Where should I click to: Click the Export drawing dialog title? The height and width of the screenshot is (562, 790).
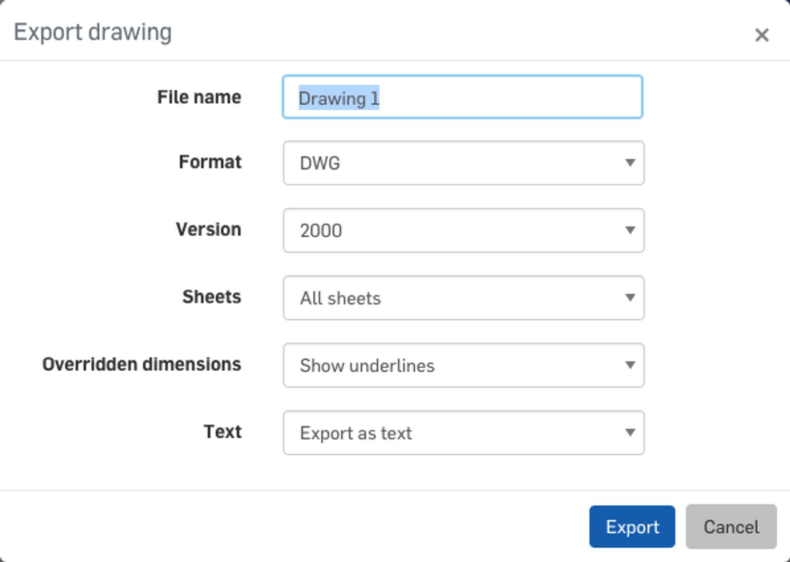tap(93, 33)
